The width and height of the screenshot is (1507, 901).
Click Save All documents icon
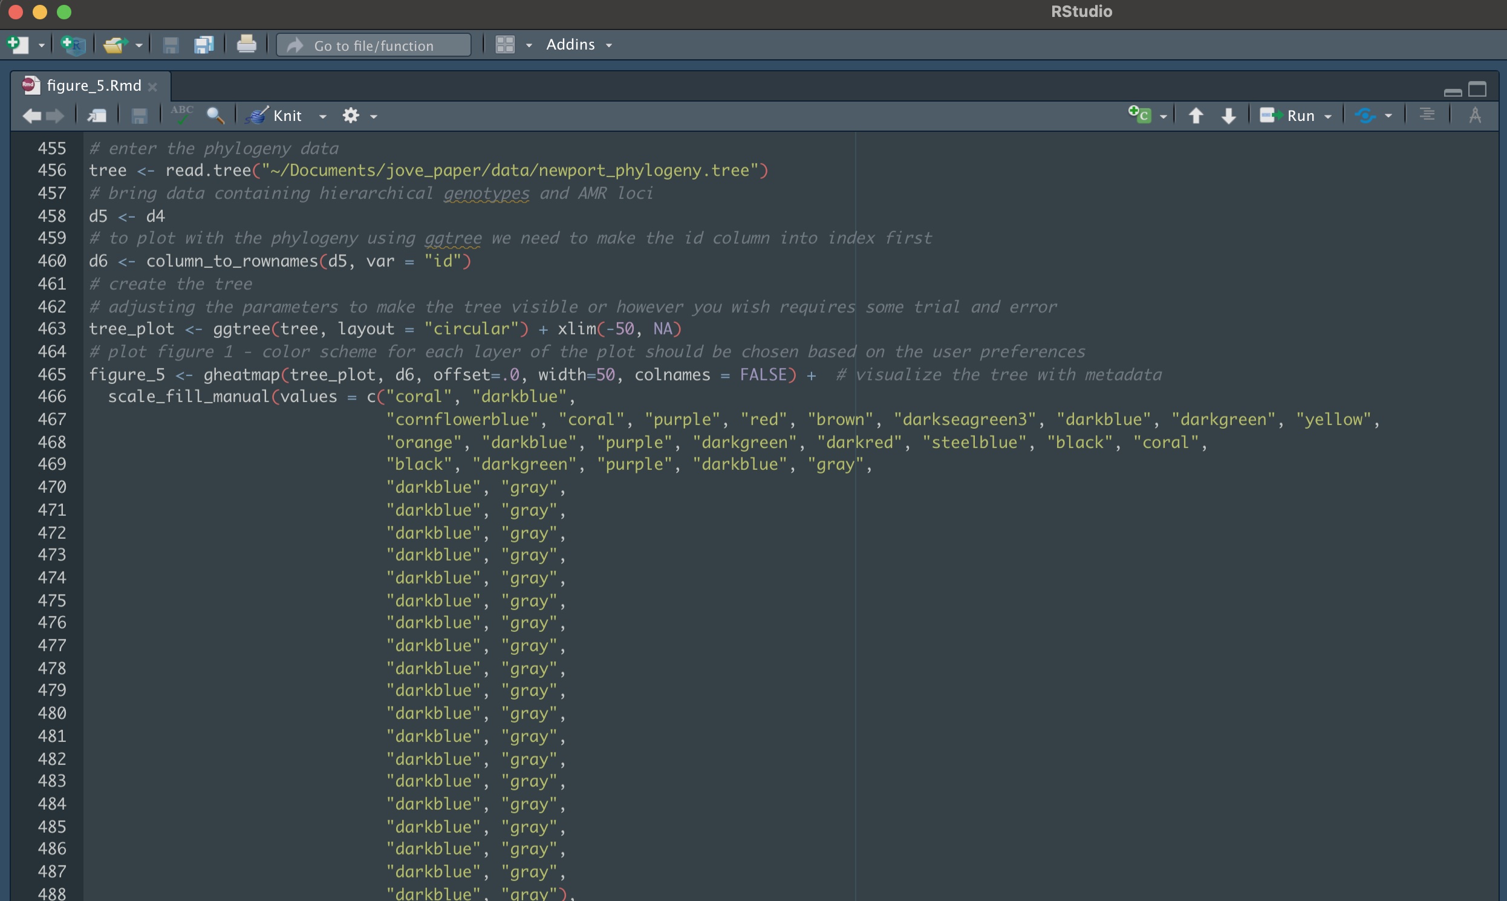[x=203, y=45]
